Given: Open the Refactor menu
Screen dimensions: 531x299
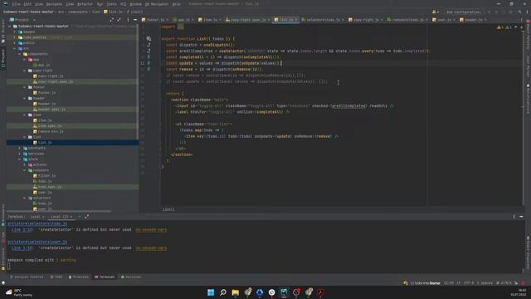Looking at the screenshot, I should [x=85, y=4].
